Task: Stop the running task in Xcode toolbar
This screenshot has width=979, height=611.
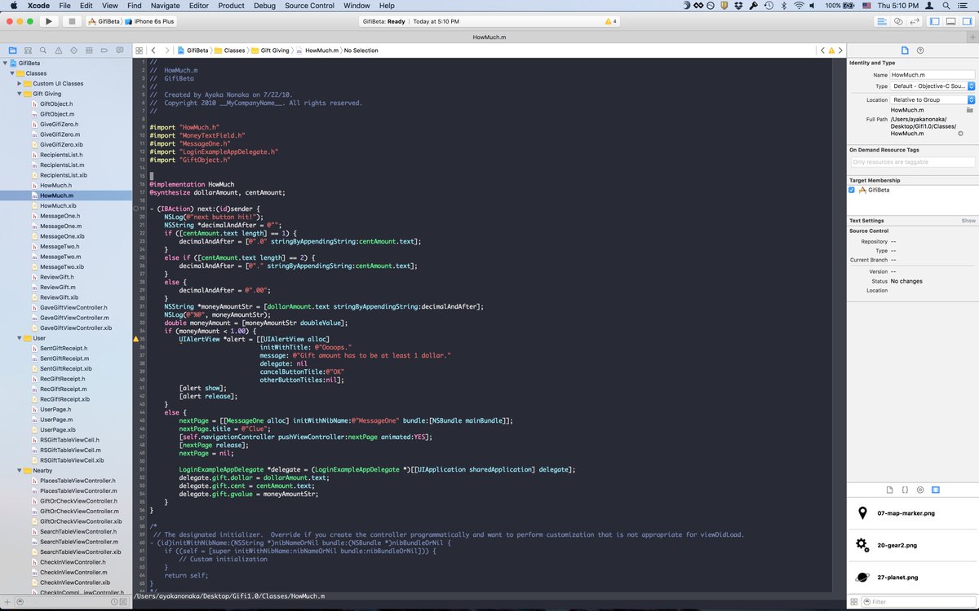Action: (x=72, y=21)
